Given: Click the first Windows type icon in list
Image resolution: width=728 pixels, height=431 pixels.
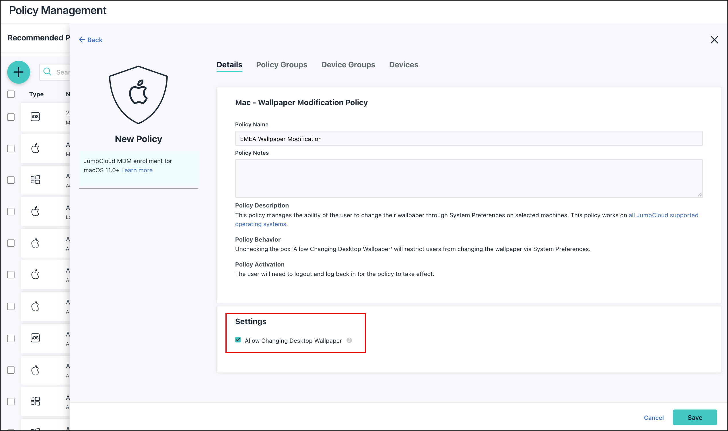Looking at the screenshot, I should (x=35, y=180).
